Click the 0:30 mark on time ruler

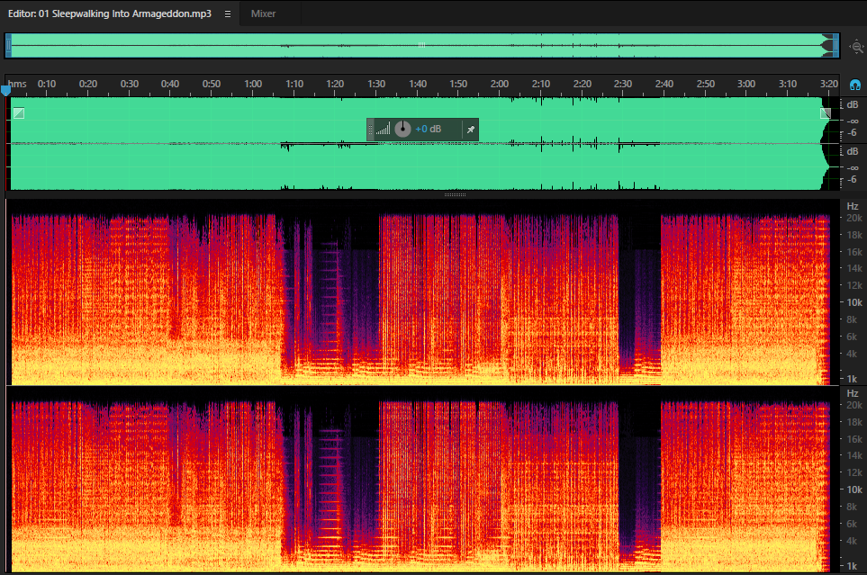(x=130, y=84)
